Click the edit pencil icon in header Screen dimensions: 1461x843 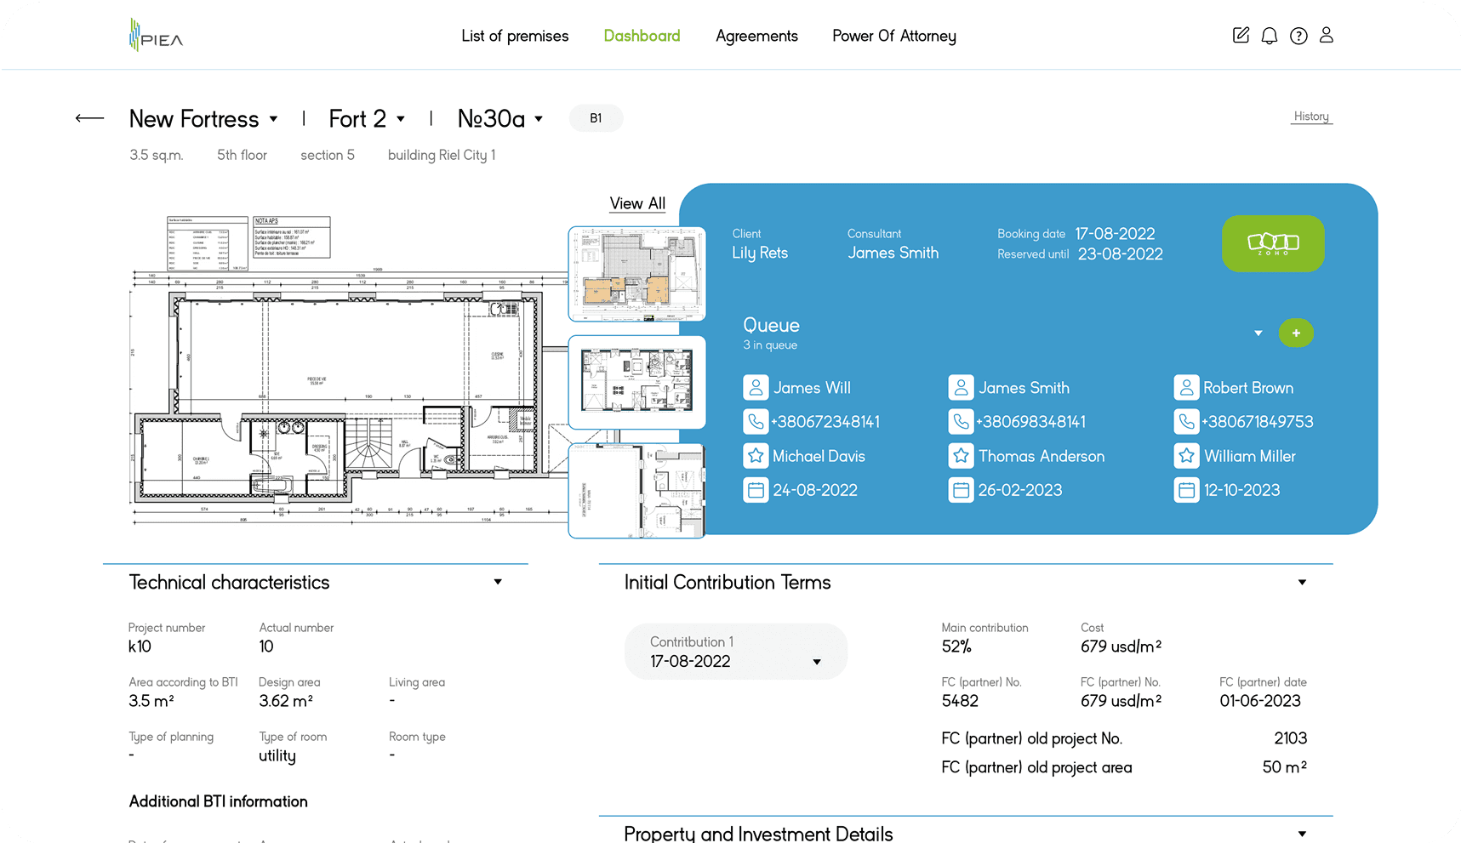pyautogui.click(x=1241, y=36)
